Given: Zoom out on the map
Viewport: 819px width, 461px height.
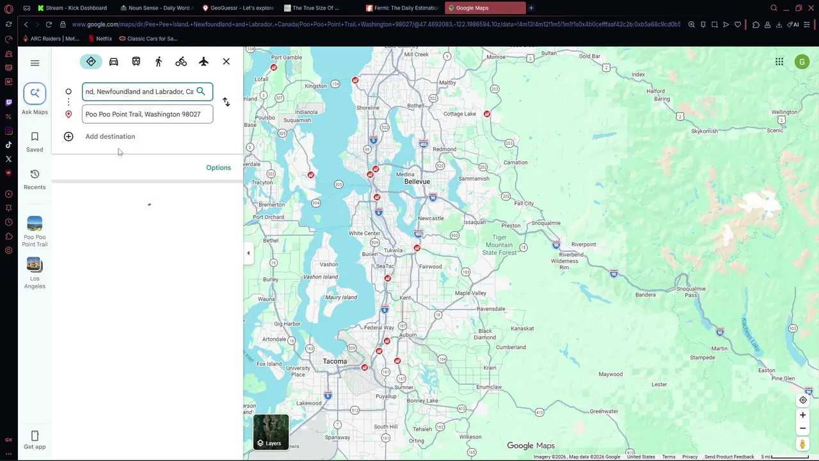Looking at the screenshot, I should [x=803, y=428].
